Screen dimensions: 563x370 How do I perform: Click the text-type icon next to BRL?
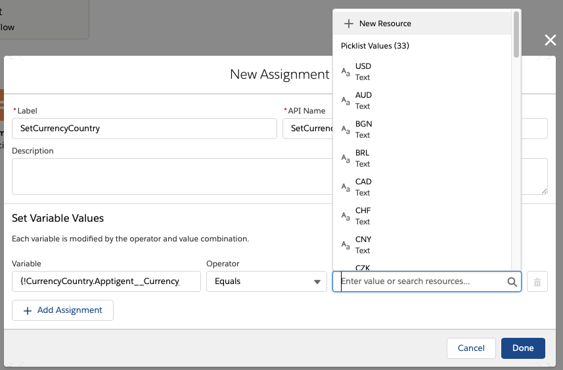(x=346, y=159)
